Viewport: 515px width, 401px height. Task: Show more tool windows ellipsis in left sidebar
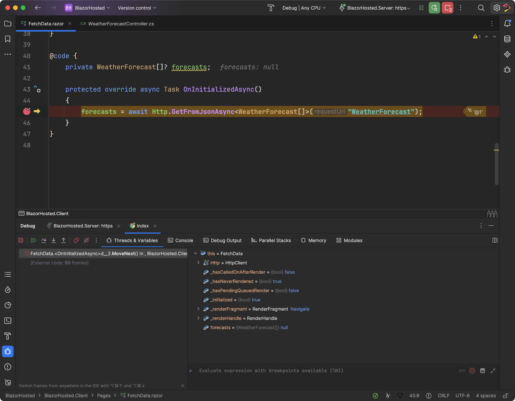(x=8, y=54)
